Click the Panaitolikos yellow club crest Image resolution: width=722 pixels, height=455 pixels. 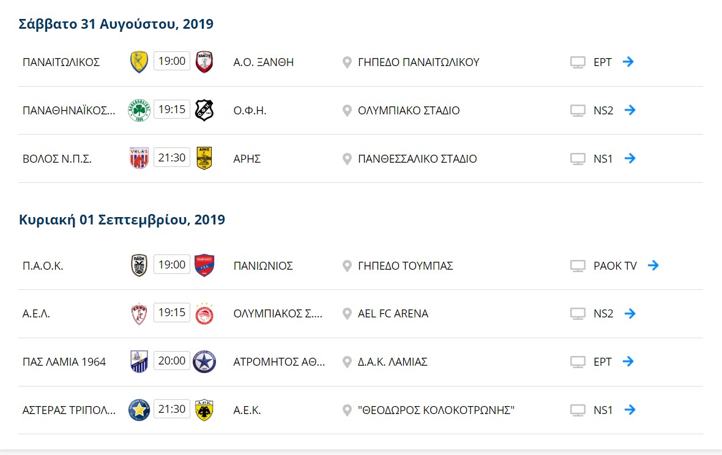click(139, 62)
